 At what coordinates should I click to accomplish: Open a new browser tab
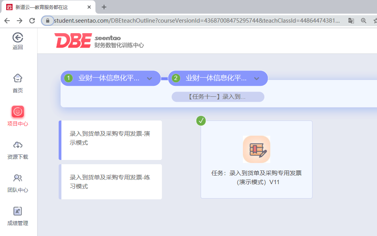coord(104,7)
